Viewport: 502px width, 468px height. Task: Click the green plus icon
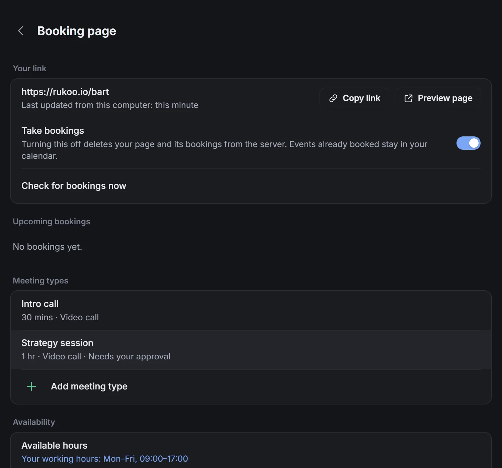click(x=31, y=386)
